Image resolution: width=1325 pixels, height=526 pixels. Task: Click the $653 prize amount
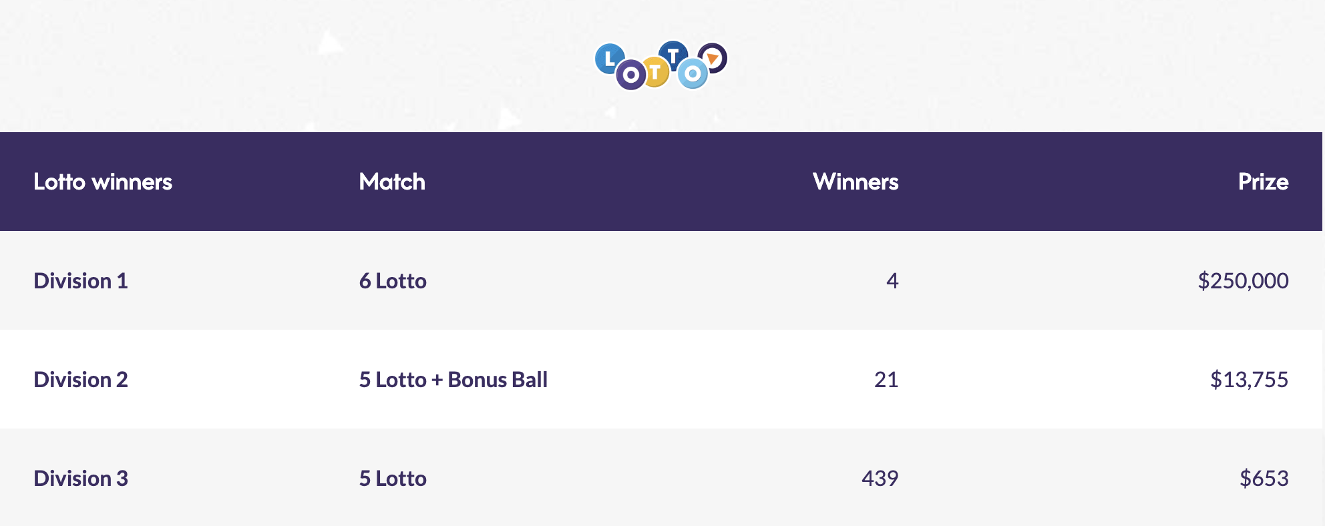click(x=1264, y=478)
